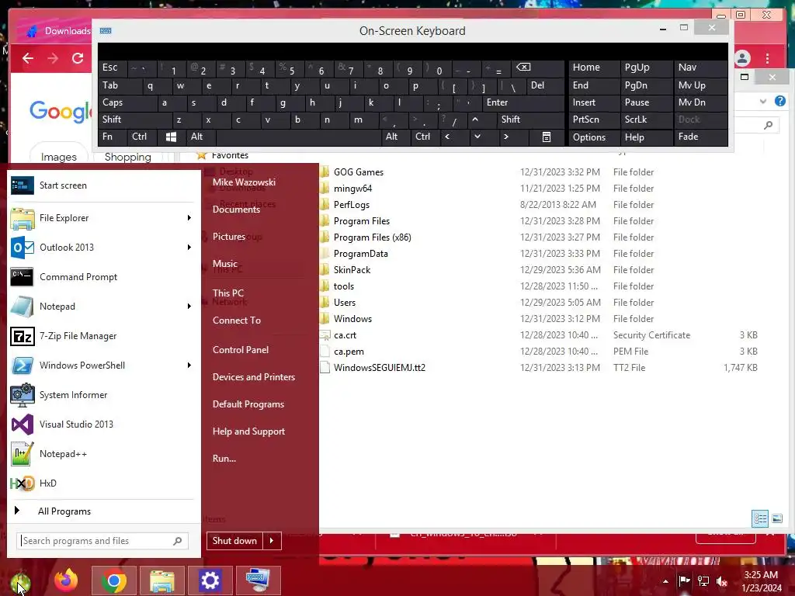Image resolution: width=795 pixels, height=596 pixels.
Task: Expand Notepad jump list arrow
Action: coord(189,306)
